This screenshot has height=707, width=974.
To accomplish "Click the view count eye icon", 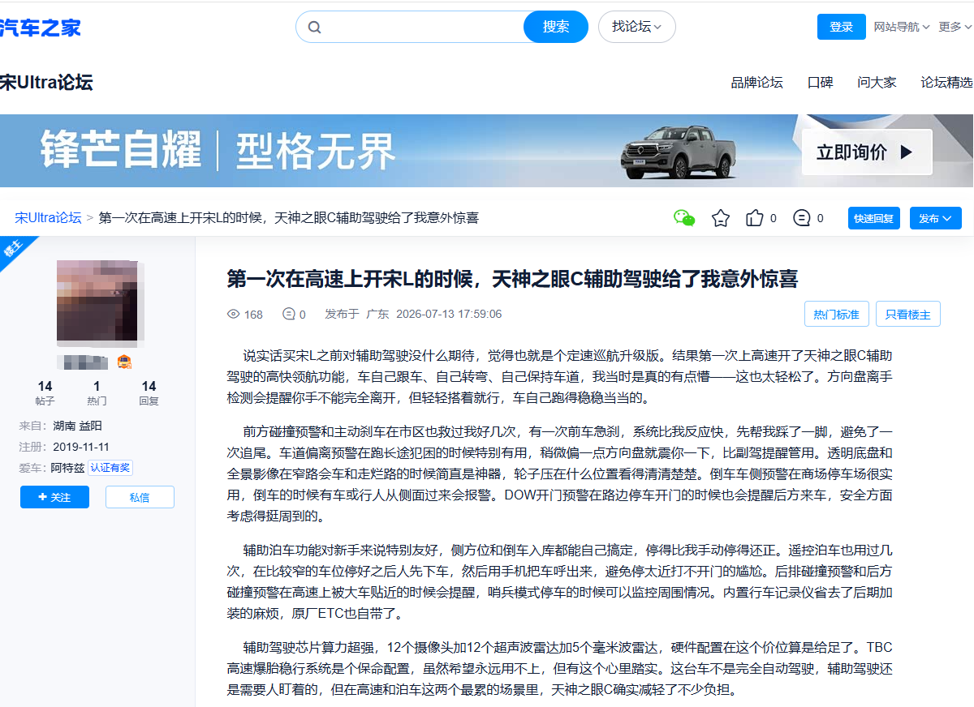I will tap(234, 315).
